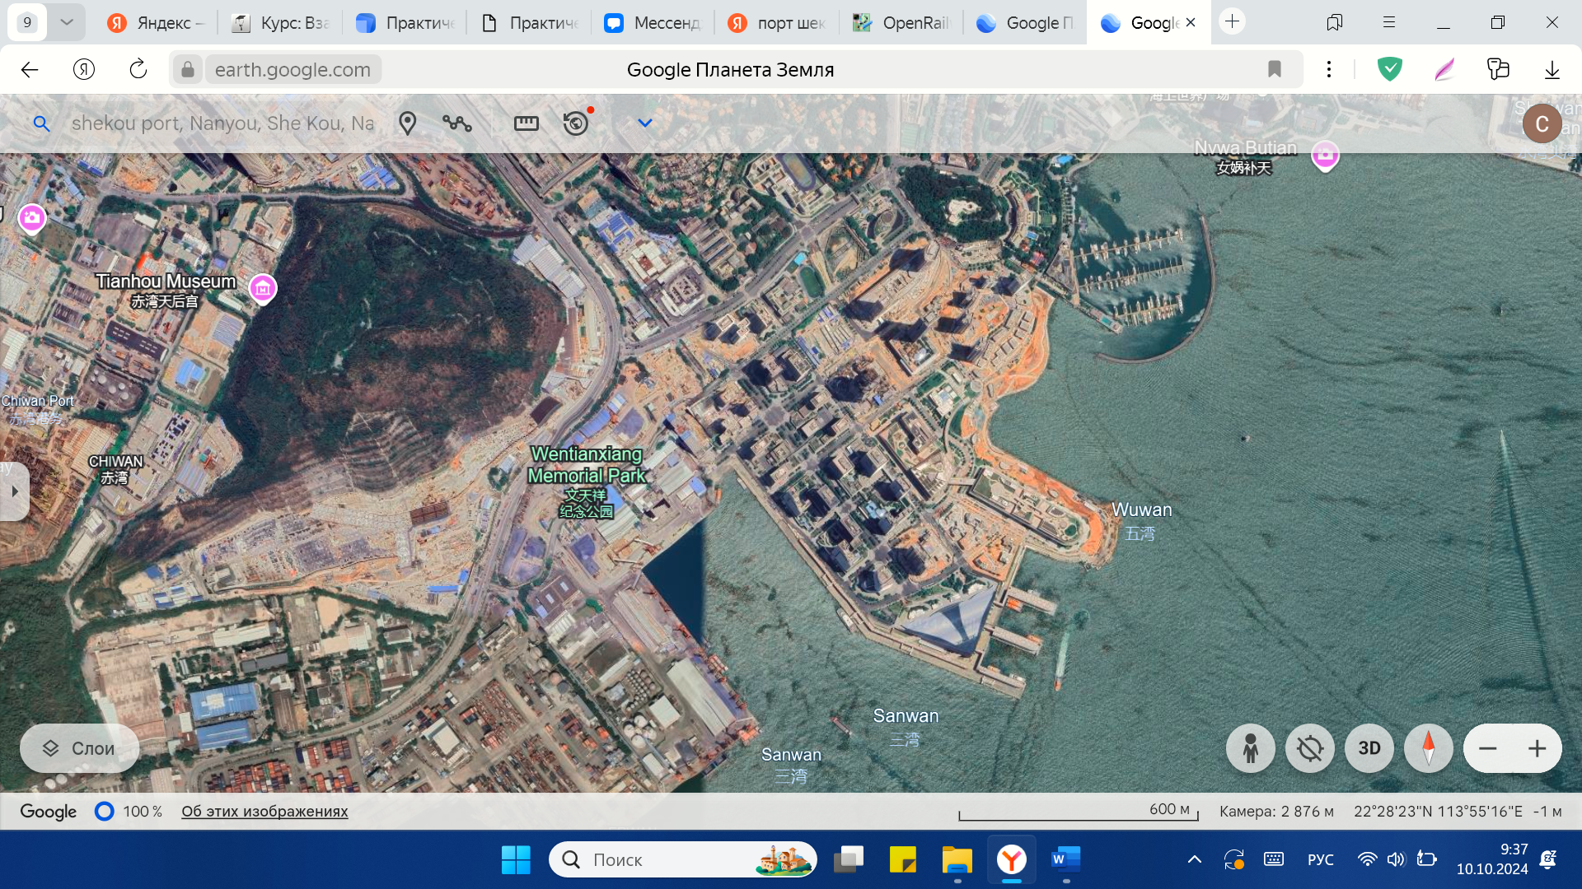Zoom in with the plus button
Viewport: 1582px width, 889px height.
(x=1537, y=748)
